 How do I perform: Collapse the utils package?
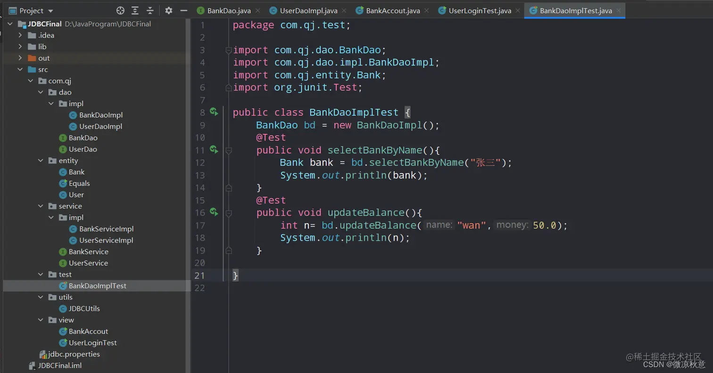click(x=41, y=297)
